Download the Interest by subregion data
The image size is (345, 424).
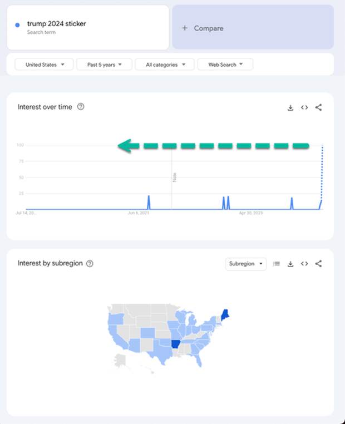(x=290, y=264)
